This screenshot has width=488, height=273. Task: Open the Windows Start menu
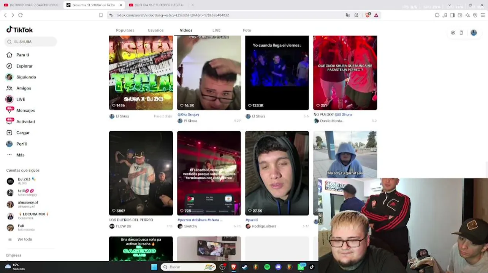(154, 267)
